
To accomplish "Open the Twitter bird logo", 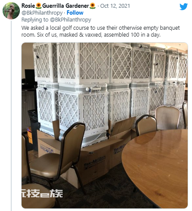I will pos(184,6).
